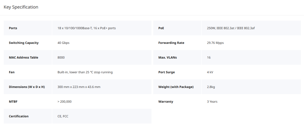Screen dimensions: 304x136
Task: Select the Built-in fan description text
Action: point(85,72)
